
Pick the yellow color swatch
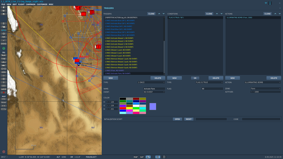click(129, 108)
